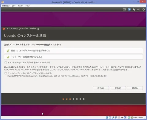Enable downloading updates during installation

(x=6, y=62)
